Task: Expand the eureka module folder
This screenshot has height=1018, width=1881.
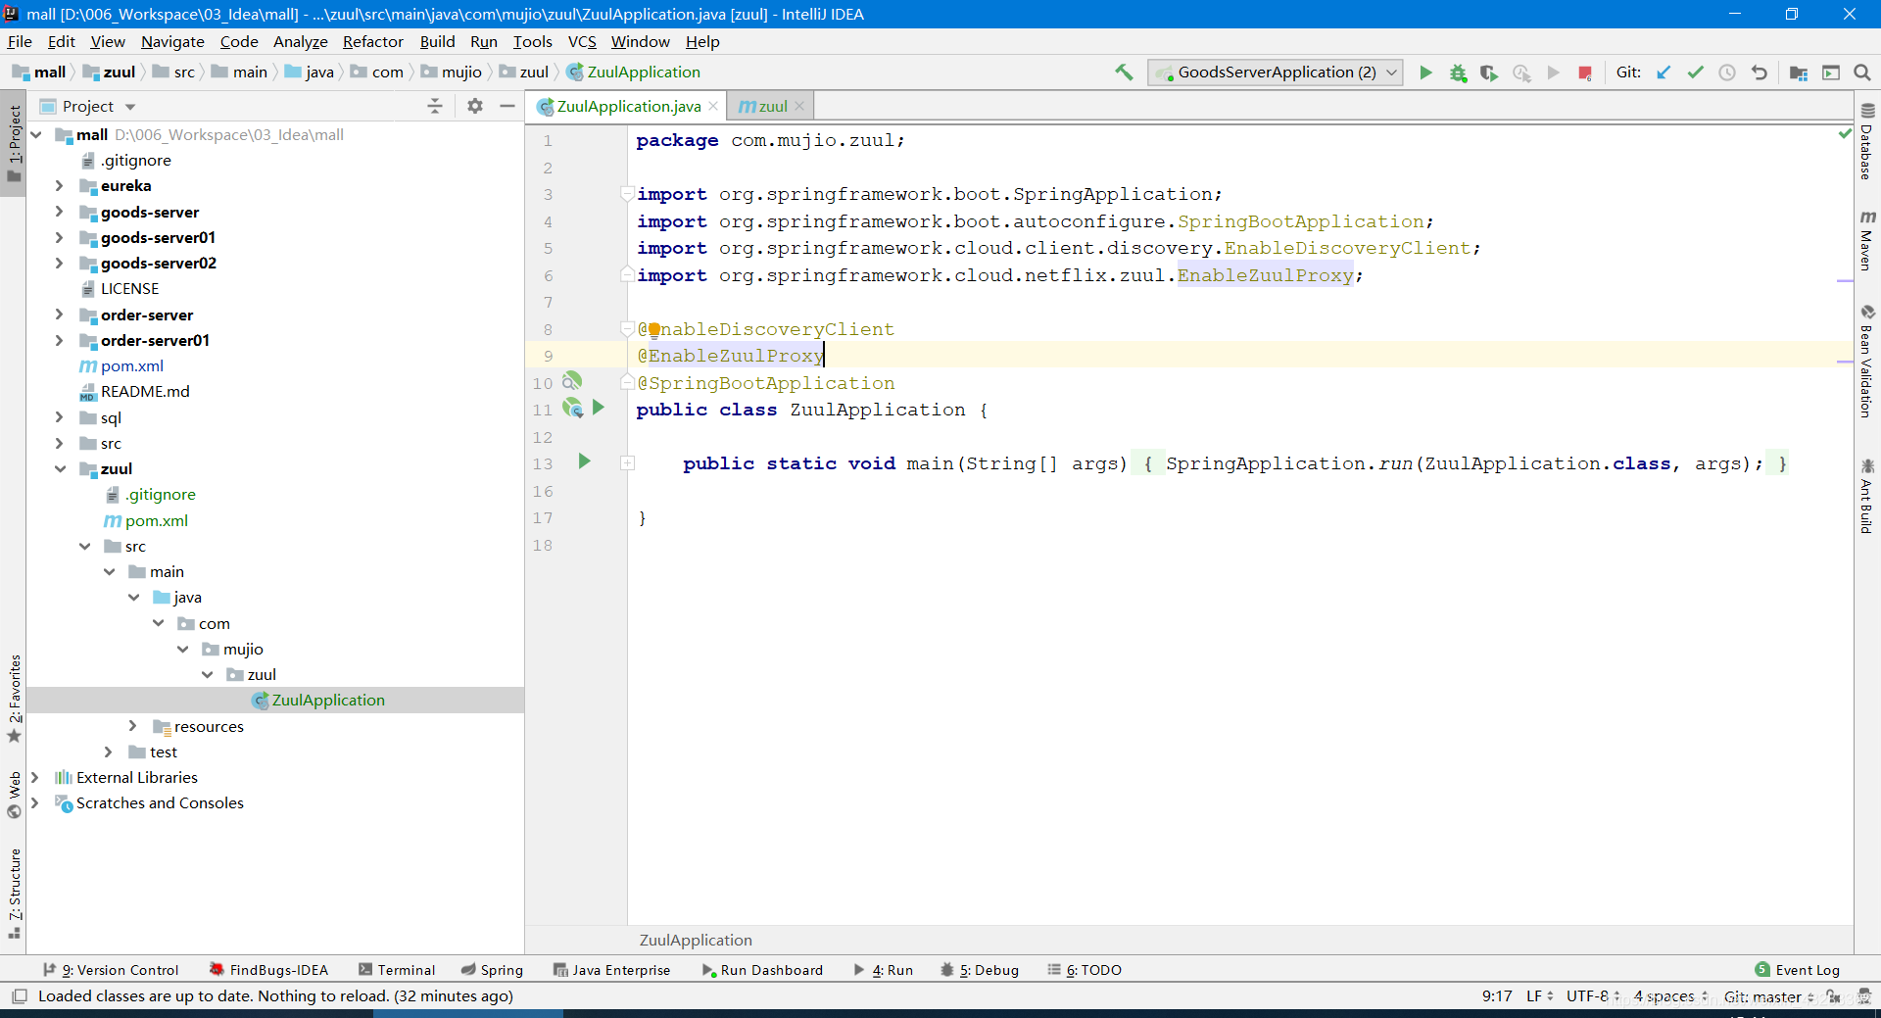Action: [x=59, y=185]
